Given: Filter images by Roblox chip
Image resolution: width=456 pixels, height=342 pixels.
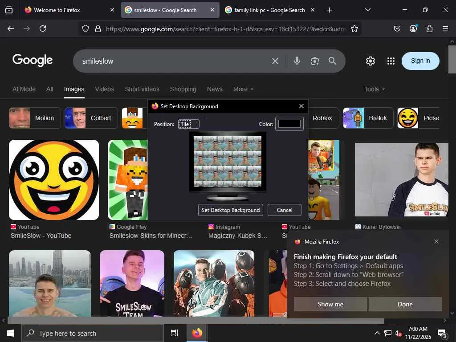Looking at the screenshot, I should point(322,118).
